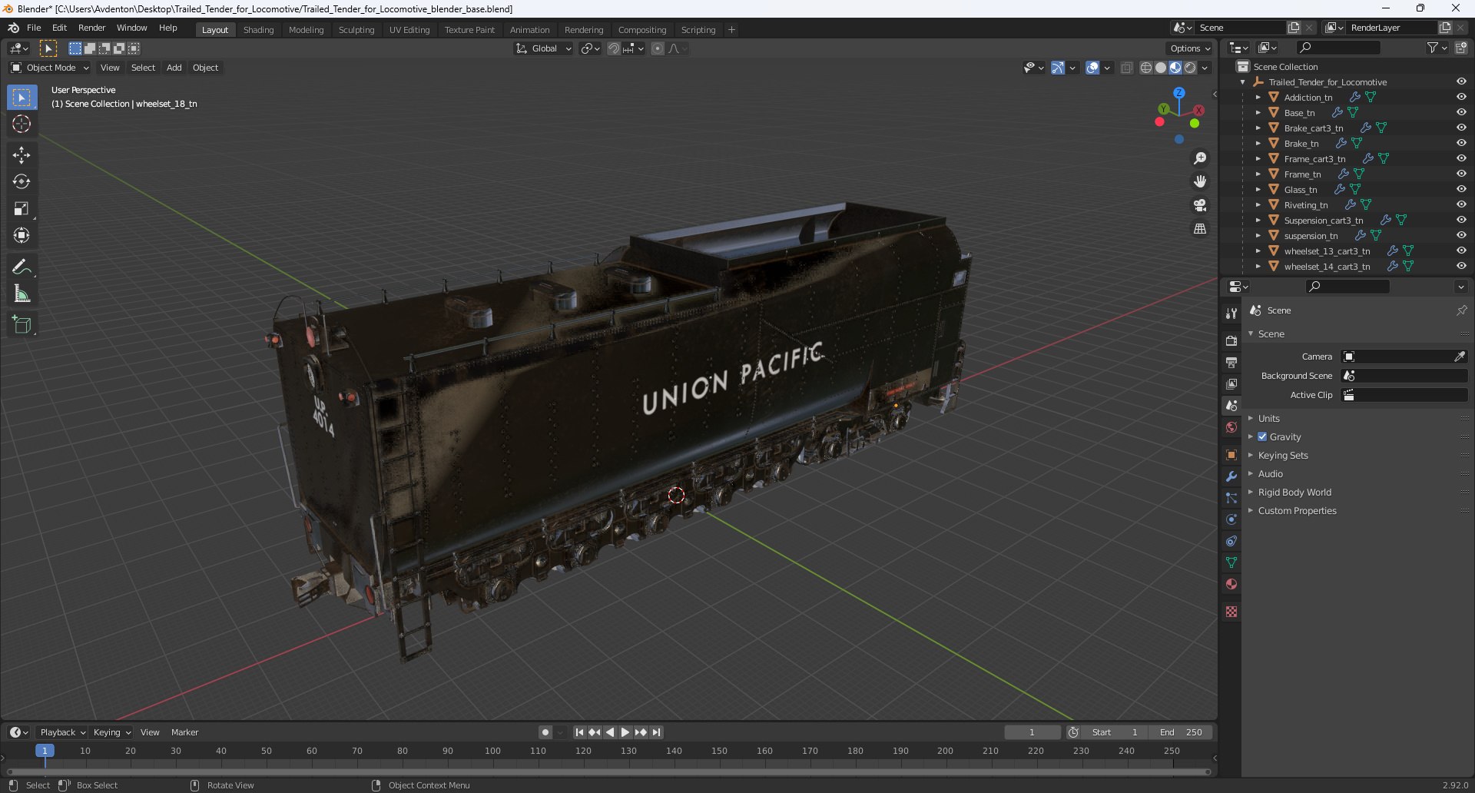1475x793 pixels.
Task: Select the Measure tool
Action: pos(22,294)
